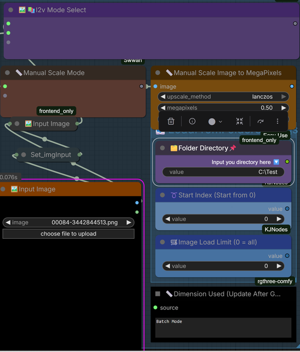Image resolution: width=300 pixels, height=352 pixels.
Task: Click choose file to upload button
Action: (x=69, y=234)
